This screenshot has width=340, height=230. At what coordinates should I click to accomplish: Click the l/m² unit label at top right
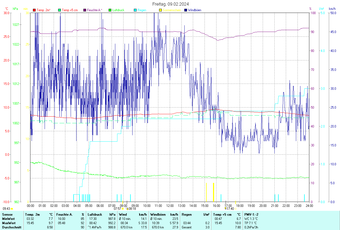[321, 9]
